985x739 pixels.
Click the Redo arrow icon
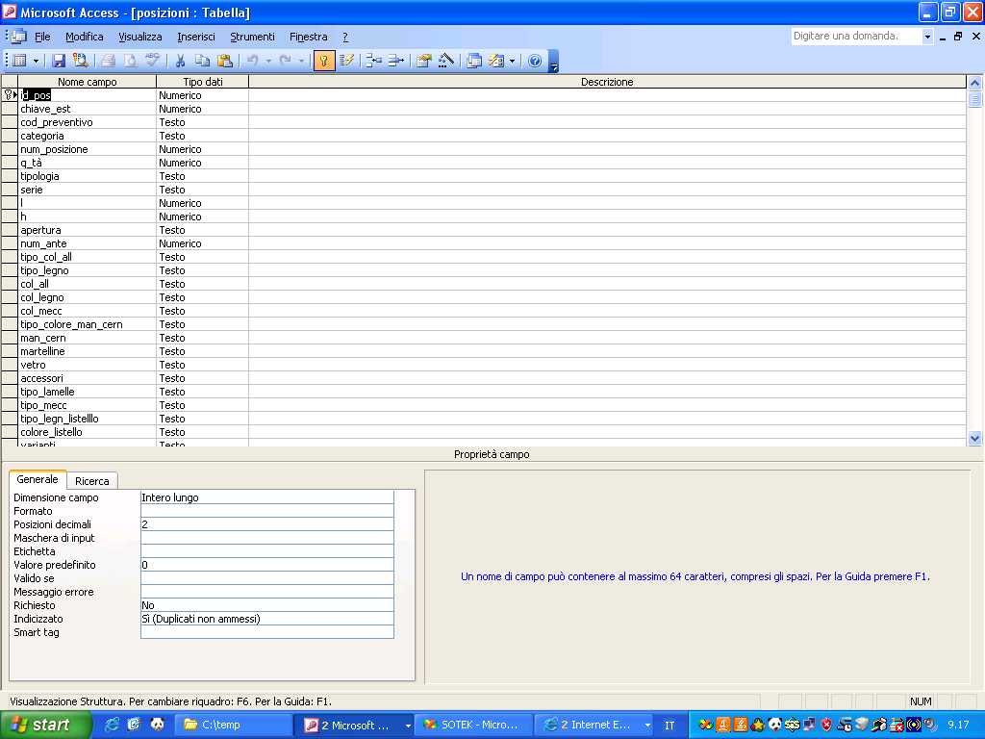[285, 61]
